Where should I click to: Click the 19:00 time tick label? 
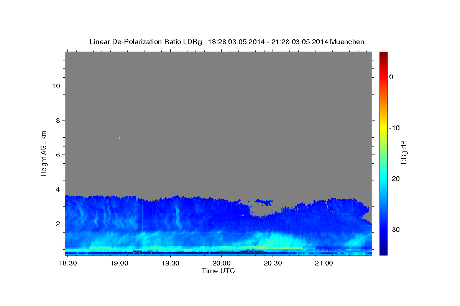(119, 264)
